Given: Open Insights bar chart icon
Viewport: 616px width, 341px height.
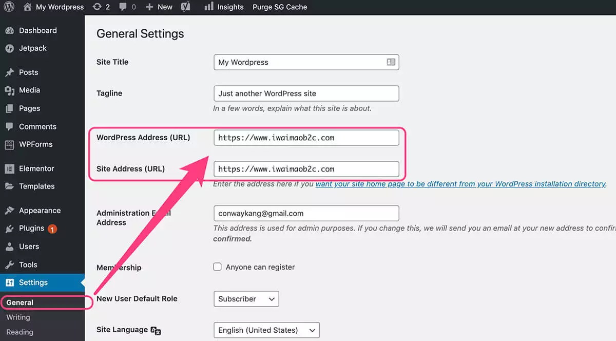Looking at the screenshot, I should pyautogui.click(x=209, y=7).
